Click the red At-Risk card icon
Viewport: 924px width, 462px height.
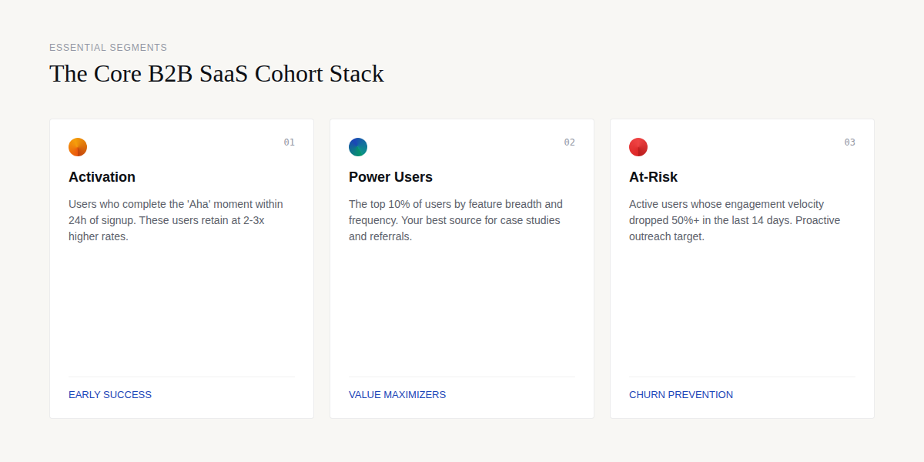point(638,147)
